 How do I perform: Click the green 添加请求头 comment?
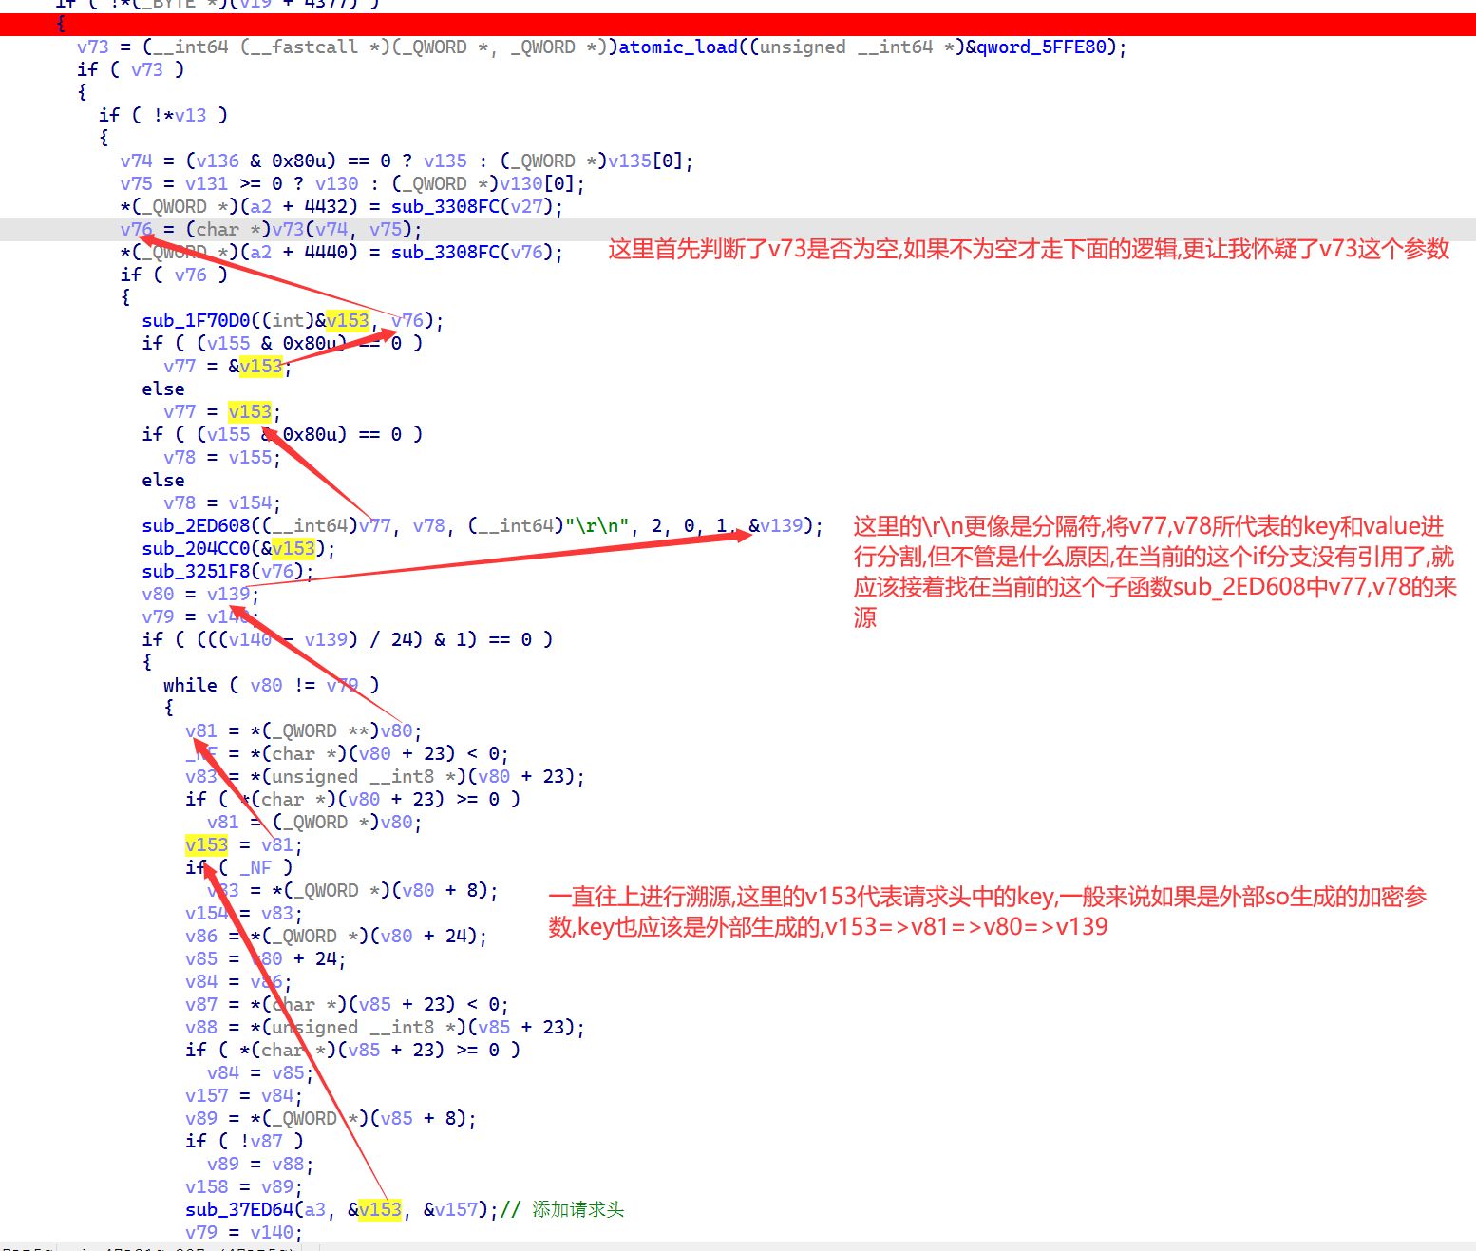[577, 1209]
